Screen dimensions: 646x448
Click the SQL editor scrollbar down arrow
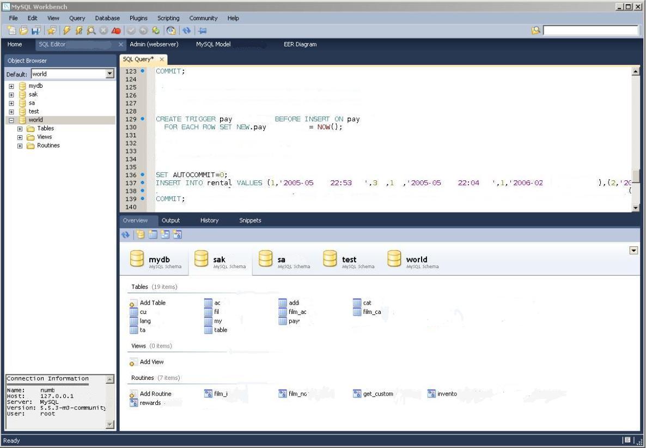point(635,208)
